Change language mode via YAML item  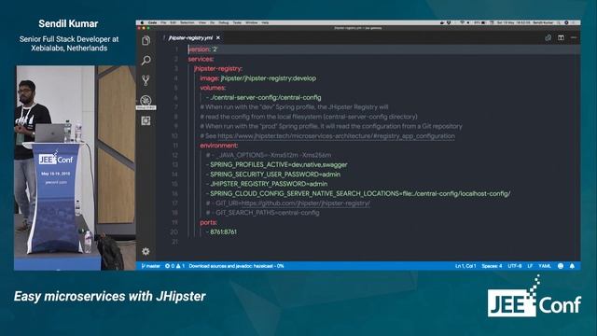coord(545,266)
